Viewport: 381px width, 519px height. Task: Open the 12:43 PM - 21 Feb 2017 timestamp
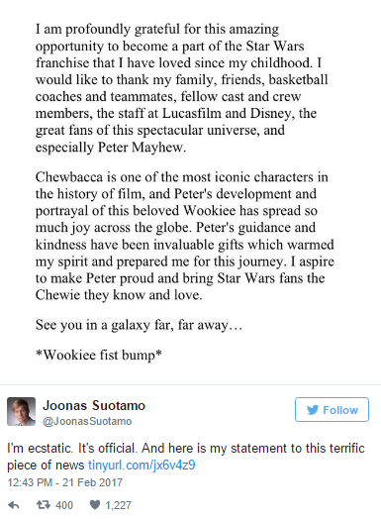(65, 482)
